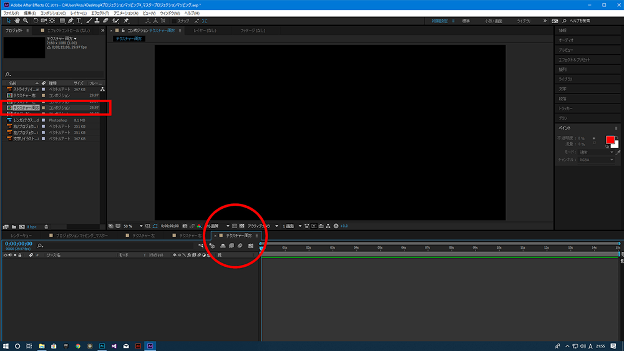Viewport: 624px width, 351px height.
Task: Select the Pen tool
Action: (71, 21)
